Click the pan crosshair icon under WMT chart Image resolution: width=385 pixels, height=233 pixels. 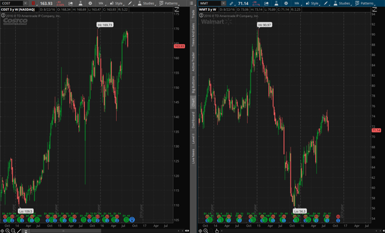(x=200, y=231)
